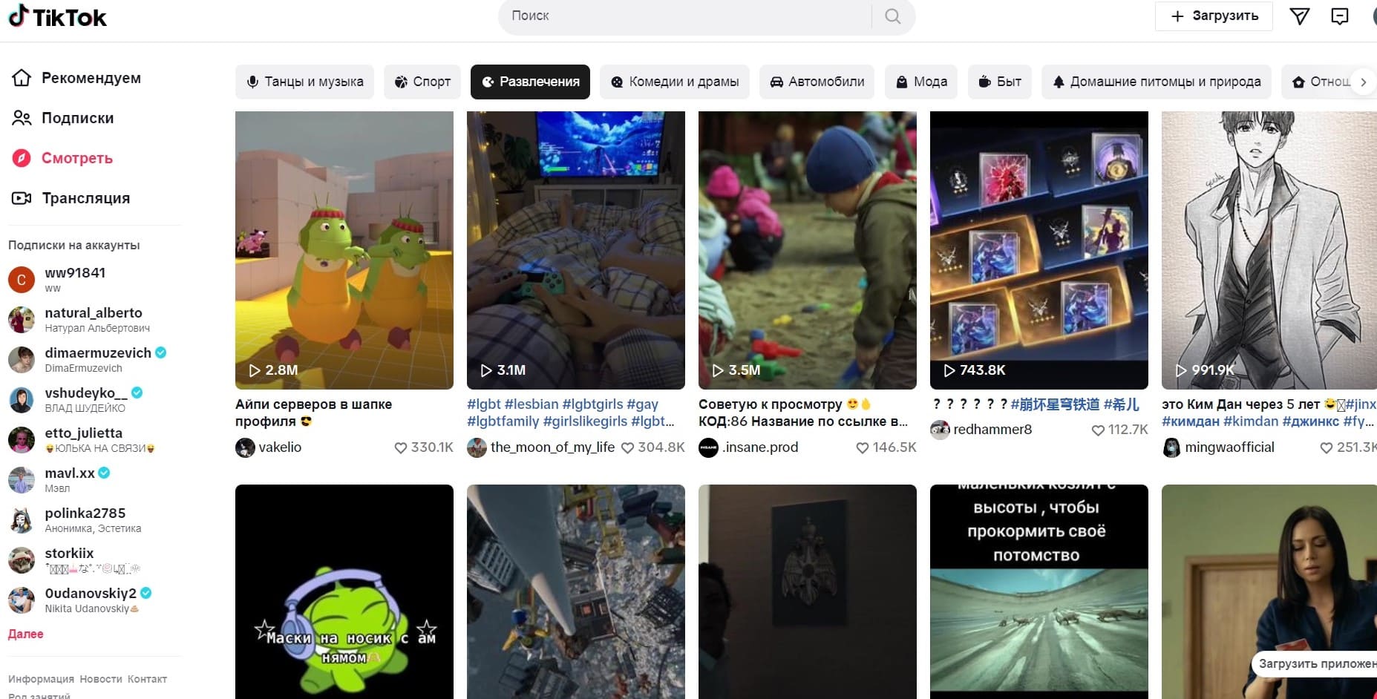Open the Контакт footer link
The width and height of the screenshot is (1377, 699).
147,679
